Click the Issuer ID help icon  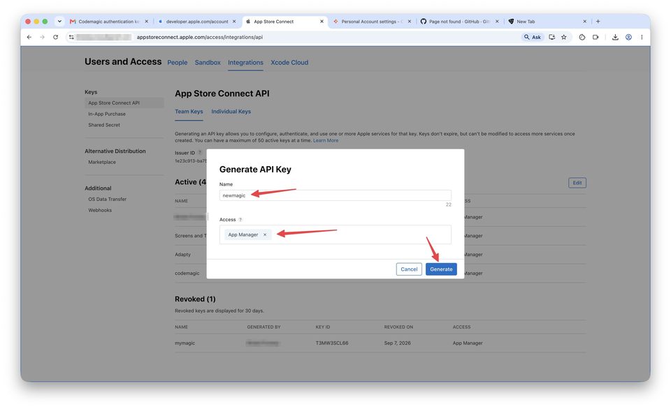(x=200, y=153)
